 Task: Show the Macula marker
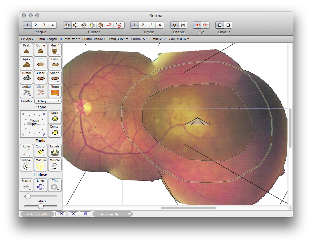point(41,165)
